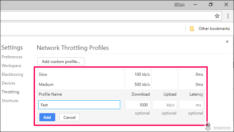Screen dimensions: 234x132
Task: Select the Throttling settings tab
Action: (x=10, y=92)
